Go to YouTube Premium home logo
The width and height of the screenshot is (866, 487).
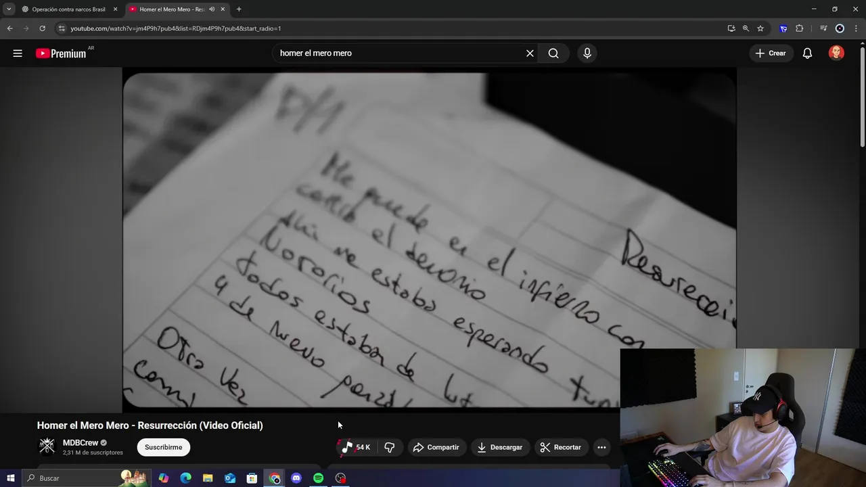(61, 53)
